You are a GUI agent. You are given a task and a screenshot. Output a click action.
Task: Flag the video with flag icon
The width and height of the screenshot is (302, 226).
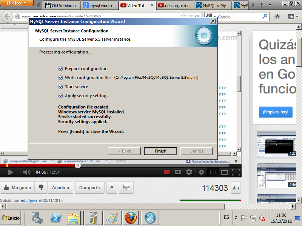(111, 187)
